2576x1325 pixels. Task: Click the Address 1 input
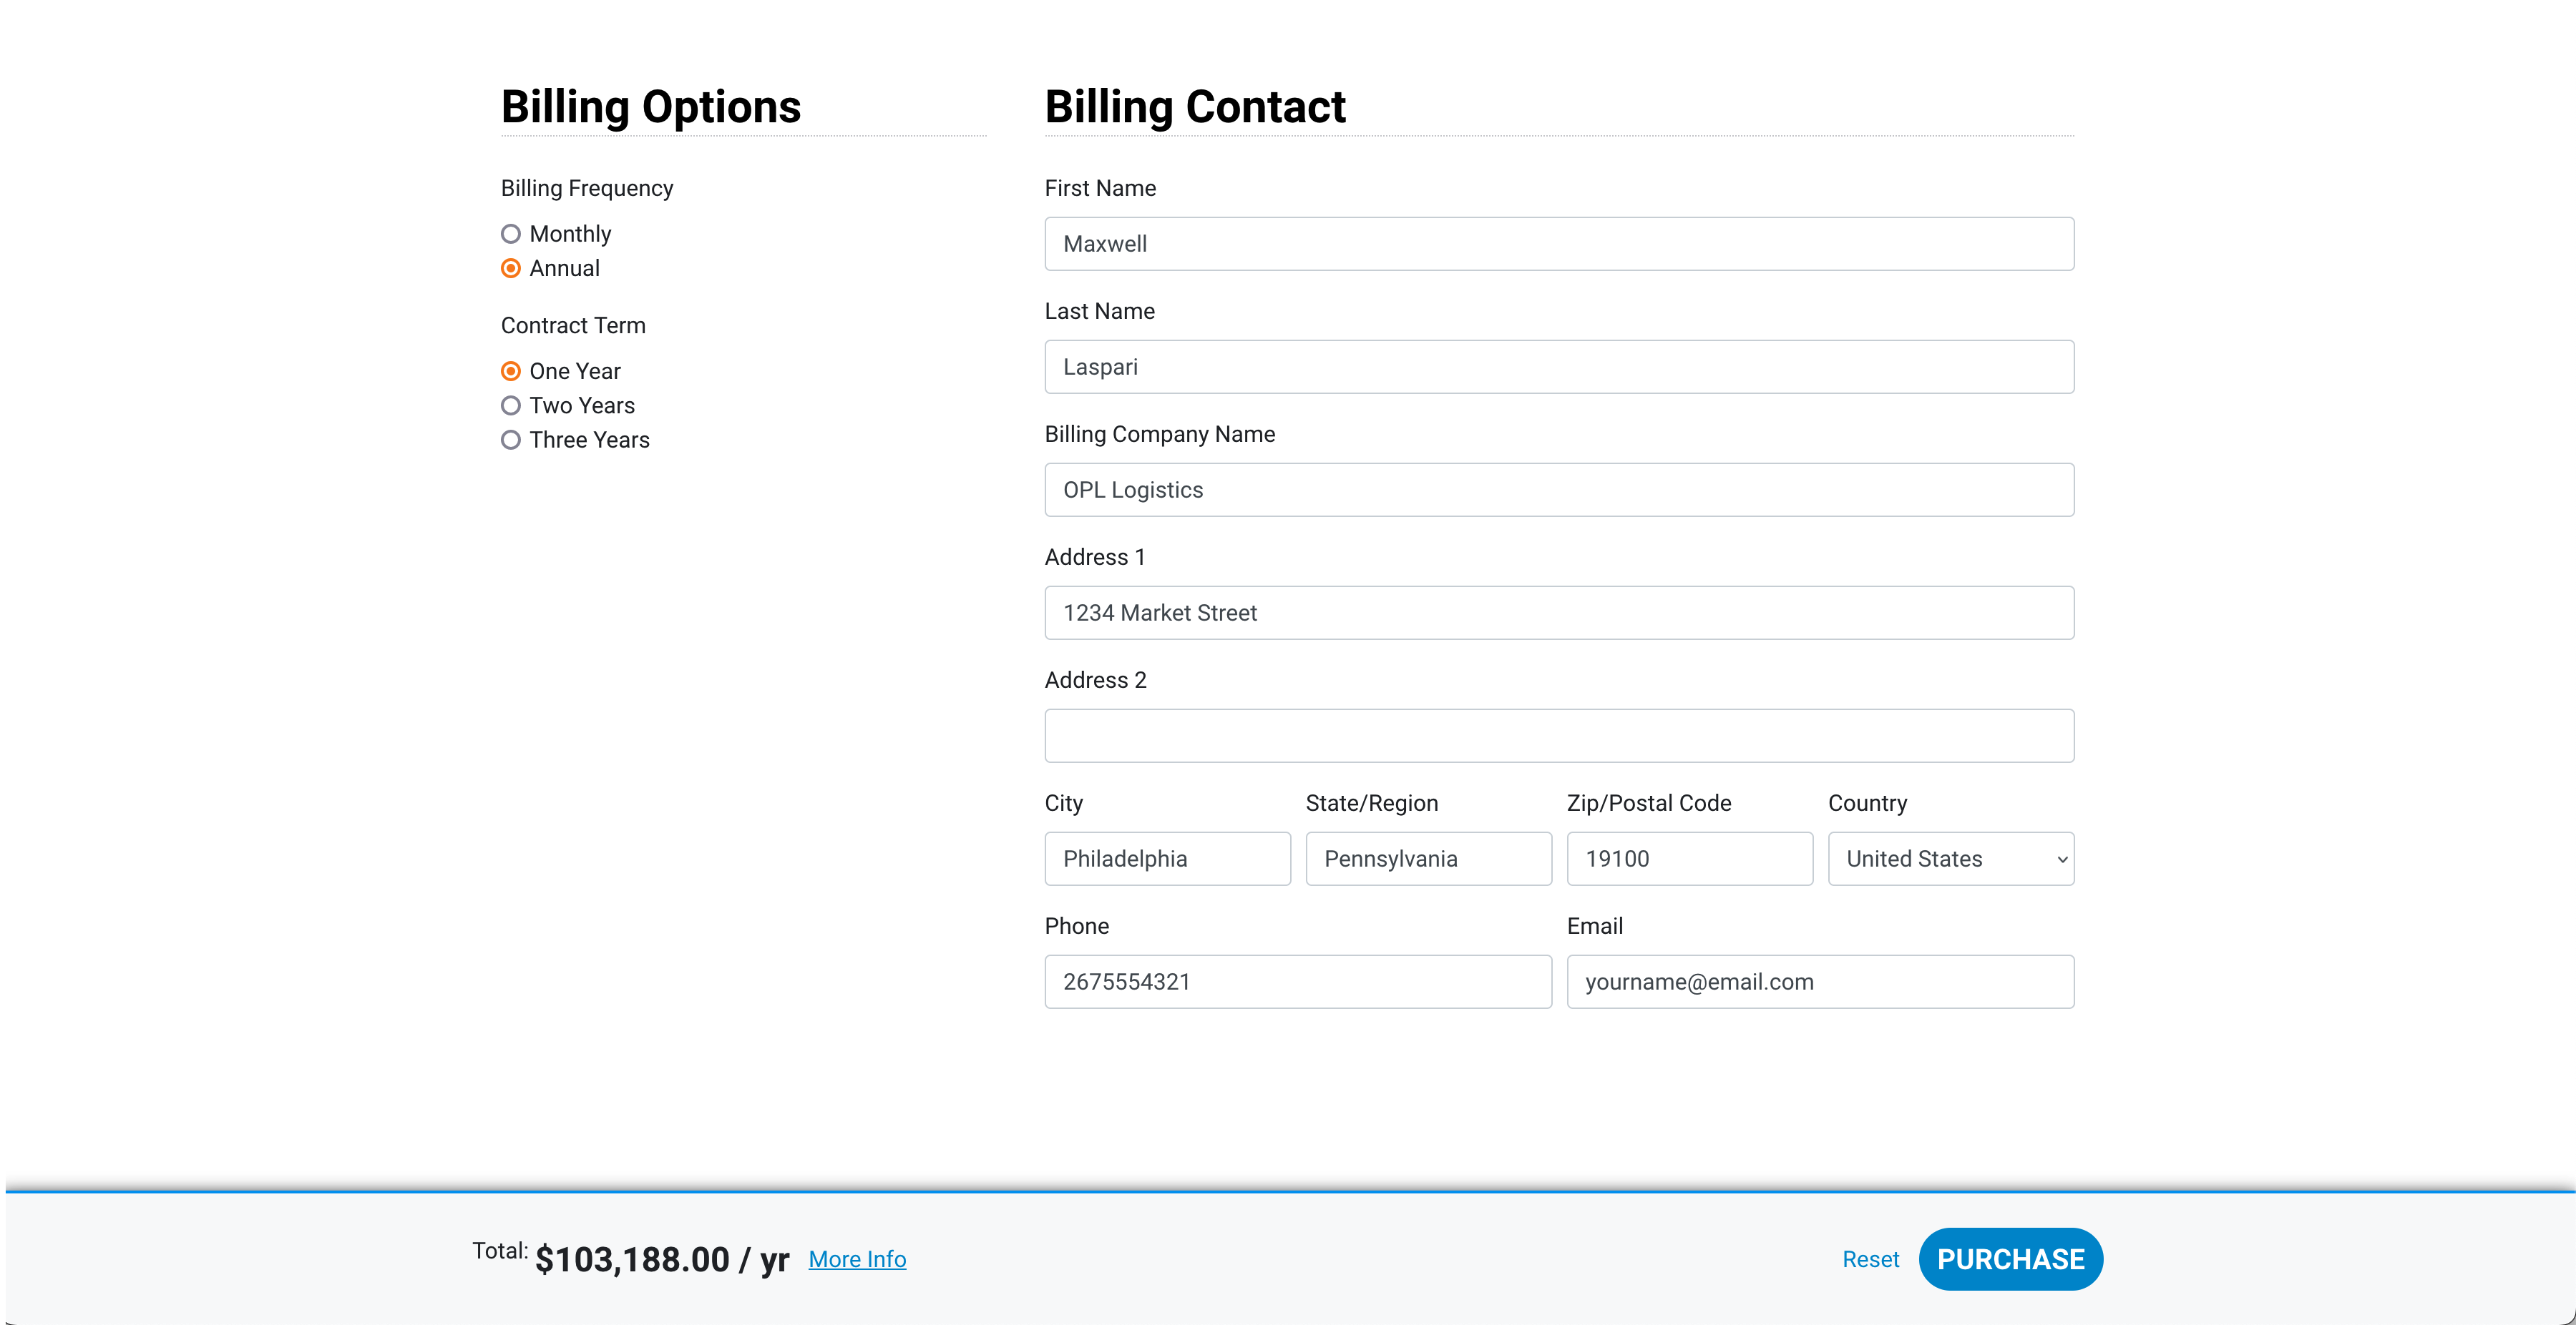(x=1558, y=613)
